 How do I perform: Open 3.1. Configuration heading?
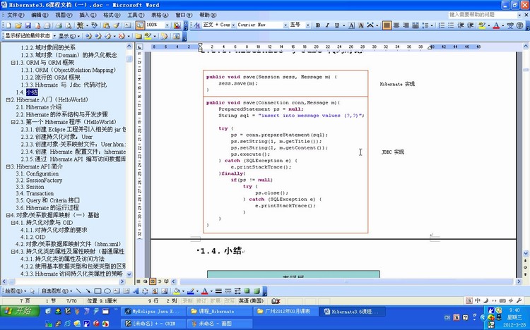click(x=37, y=173)
